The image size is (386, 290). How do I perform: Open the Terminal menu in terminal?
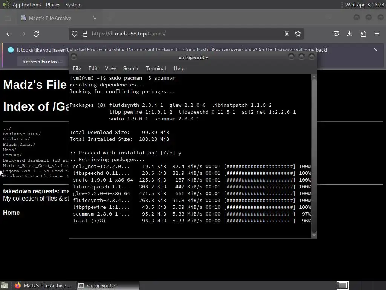pos(156,69)
